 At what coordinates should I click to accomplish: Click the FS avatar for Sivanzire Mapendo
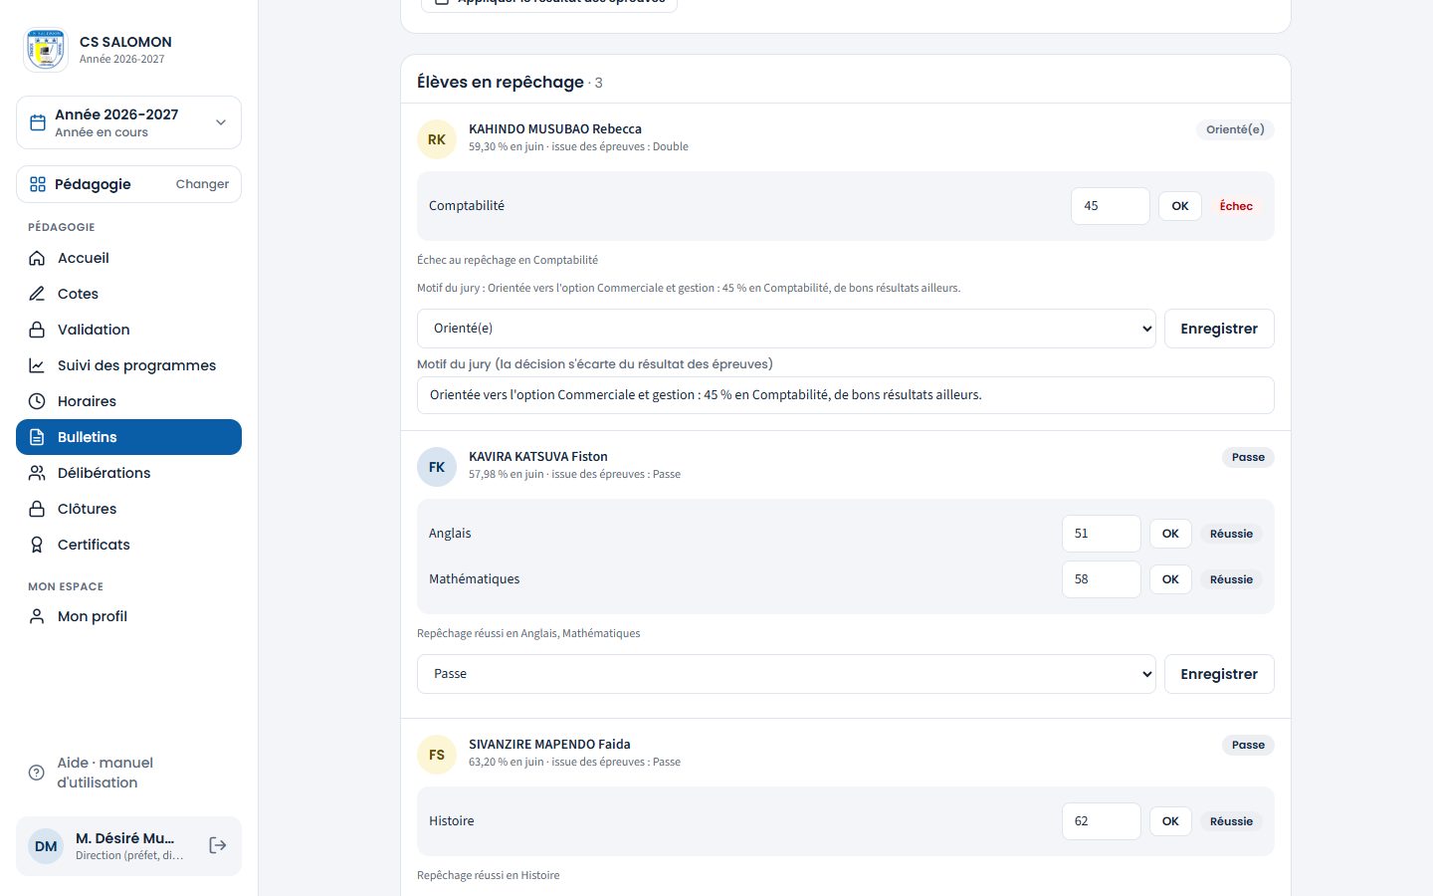tap(437, 755)
